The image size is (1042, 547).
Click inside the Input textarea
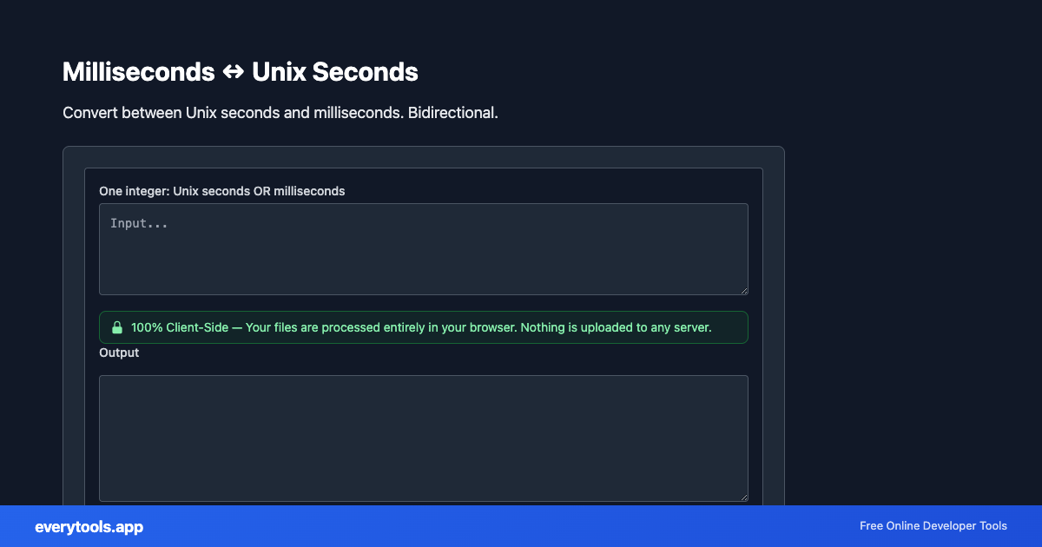click(x=423, y=252)
